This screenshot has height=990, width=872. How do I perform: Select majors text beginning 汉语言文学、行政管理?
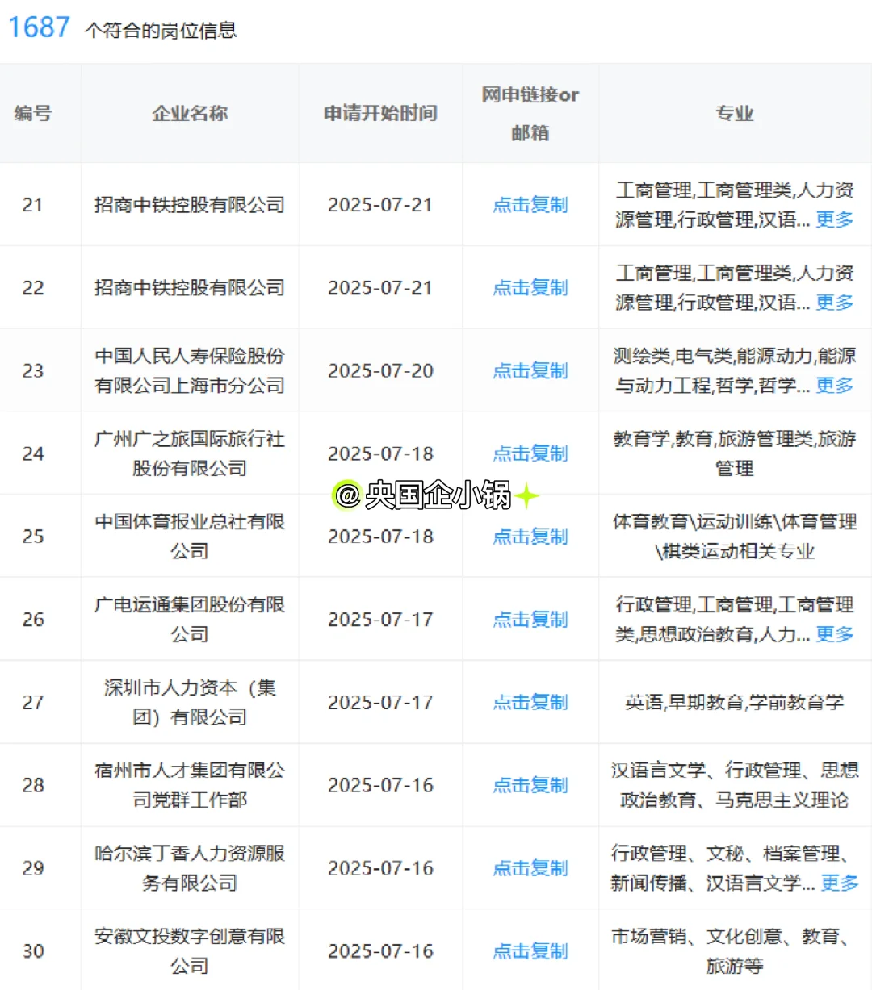[735, 785]
